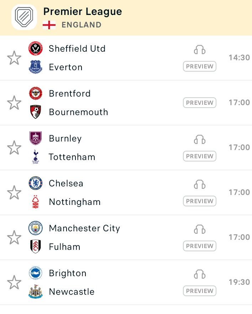Viewport: 252px width, 314px height.
Task: Open audio for Manchester City vs Fulham
Action: point(200,229)
